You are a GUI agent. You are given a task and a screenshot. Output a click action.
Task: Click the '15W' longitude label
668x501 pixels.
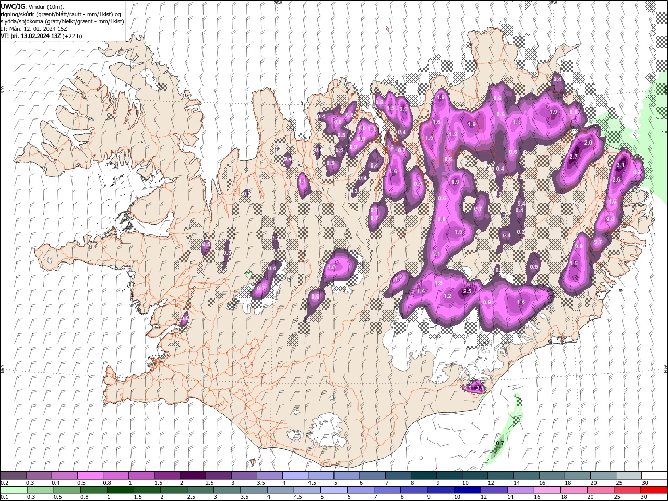coord(553,3)
